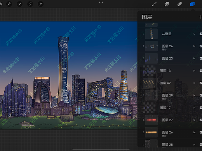Toggle visibility checkbox of 图层 27
202x151 pixels.
coord(201,120)
